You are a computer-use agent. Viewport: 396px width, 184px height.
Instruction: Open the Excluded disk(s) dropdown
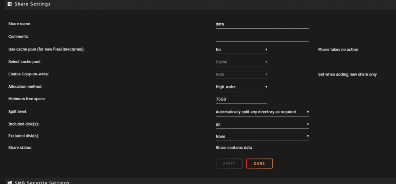pyautogui.click(x=262, y=137)
